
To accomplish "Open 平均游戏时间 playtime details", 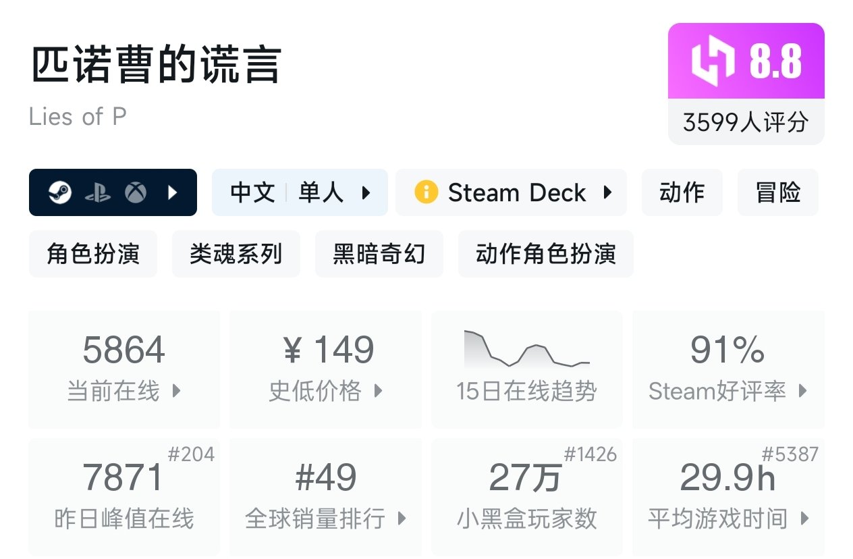I will (804, 518).
